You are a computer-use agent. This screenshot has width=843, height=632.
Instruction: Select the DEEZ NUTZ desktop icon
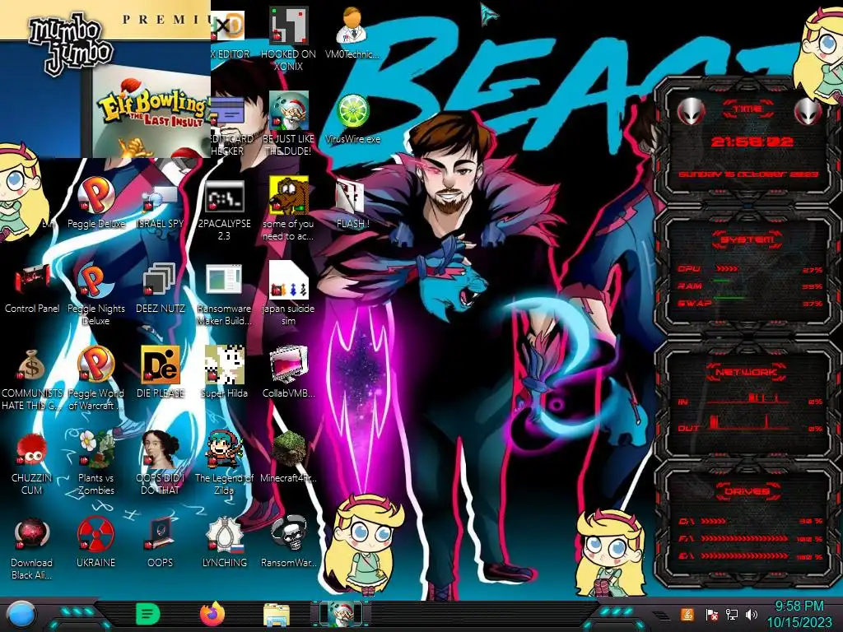(x=160, y=288)
